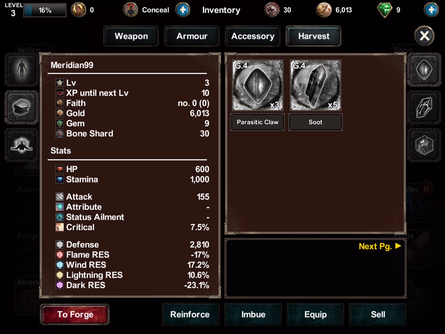Tap the plus button beside Conceal
The width and height of the screenshot is (445, 334).
coord(183,10)
